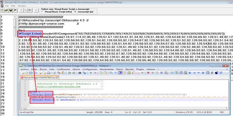The image size is (233, 116).
Task: Toggle show all characters pilcrow icon
Action: (x=115, y=73)
